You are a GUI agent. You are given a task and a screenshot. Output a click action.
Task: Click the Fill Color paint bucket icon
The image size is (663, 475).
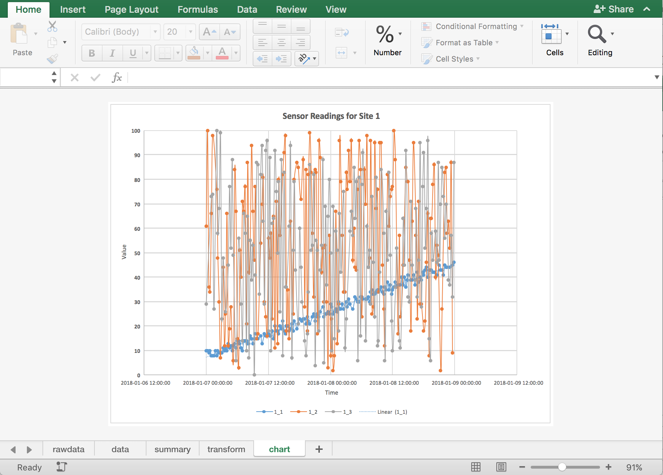(194, 53)
